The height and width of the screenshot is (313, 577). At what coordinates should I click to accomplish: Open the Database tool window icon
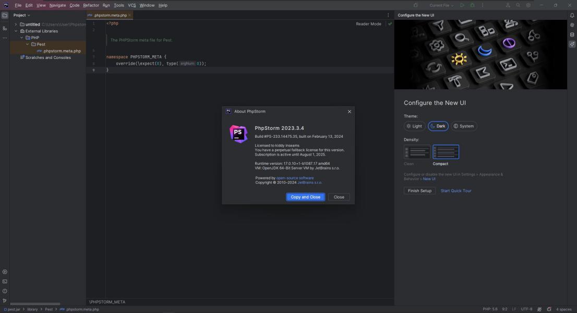pyautogui.click(x=572, y=34)
